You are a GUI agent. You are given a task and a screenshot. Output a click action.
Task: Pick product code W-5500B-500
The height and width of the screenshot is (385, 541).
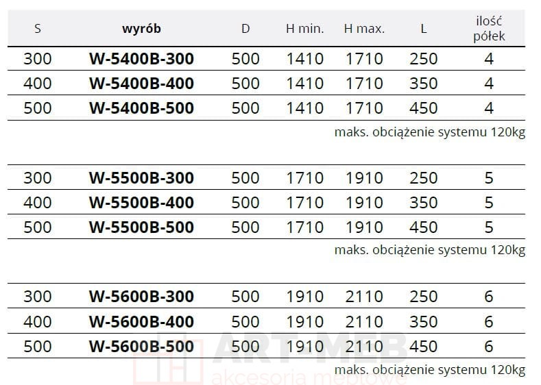click(141, 227)
